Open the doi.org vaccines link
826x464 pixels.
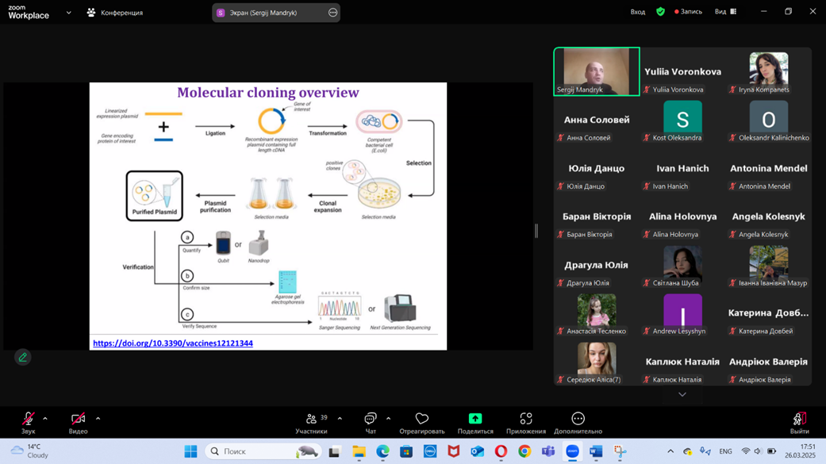point(173,343)
